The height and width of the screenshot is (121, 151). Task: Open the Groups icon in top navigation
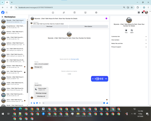(96, 12)
